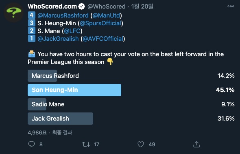Open the share upload icon
This screenshot has height=154, width=240.
[197, 144]
